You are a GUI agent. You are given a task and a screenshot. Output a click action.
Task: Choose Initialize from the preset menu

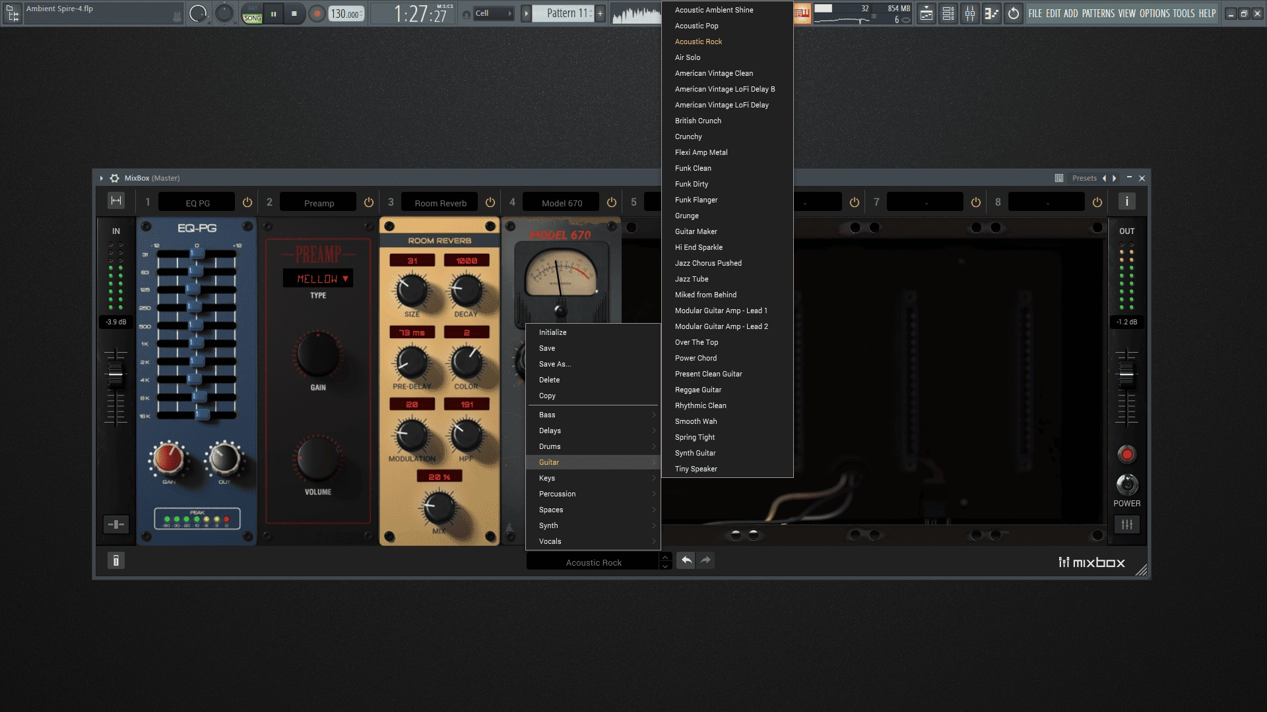[x=593, y=332]
